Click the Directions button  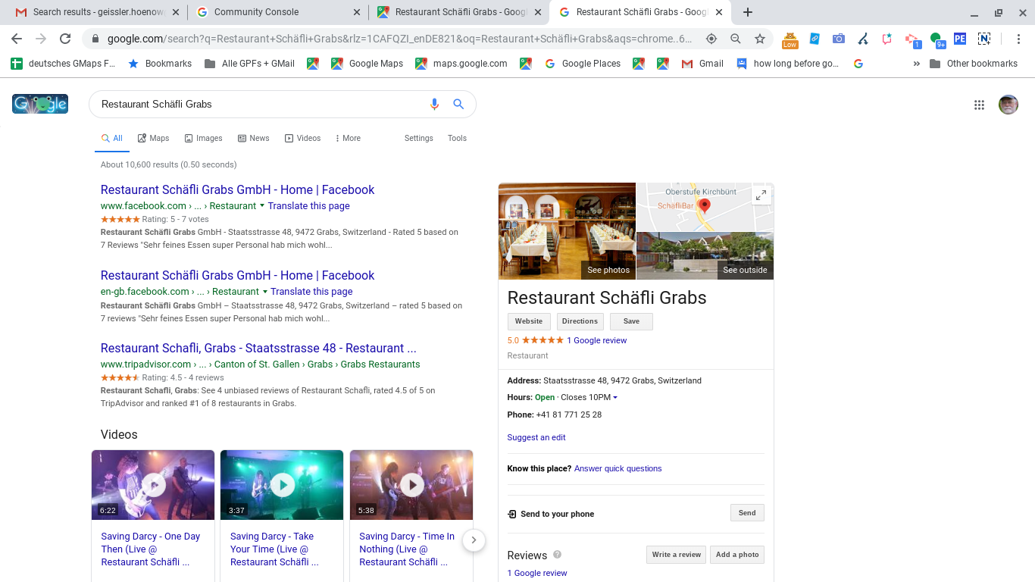[x=580, y=321]
